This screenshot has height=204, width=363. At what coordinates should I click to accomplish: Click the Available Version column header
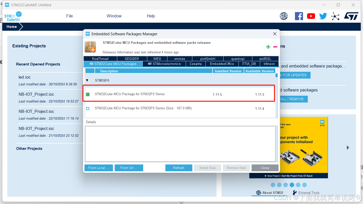point(260,71)
